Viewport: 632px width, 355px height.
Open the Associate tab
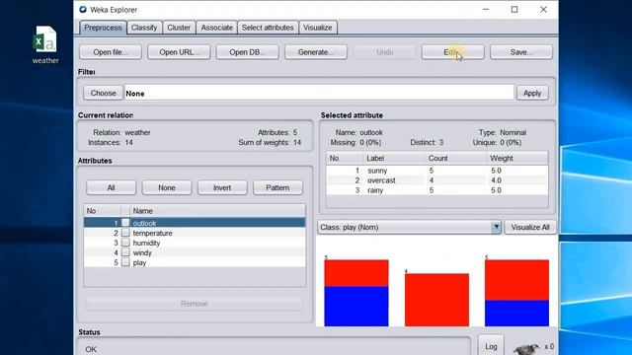point(216,28)
